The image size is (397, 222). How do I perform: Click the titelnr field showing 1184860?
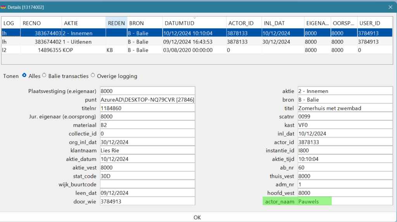[x=147, y=108]
